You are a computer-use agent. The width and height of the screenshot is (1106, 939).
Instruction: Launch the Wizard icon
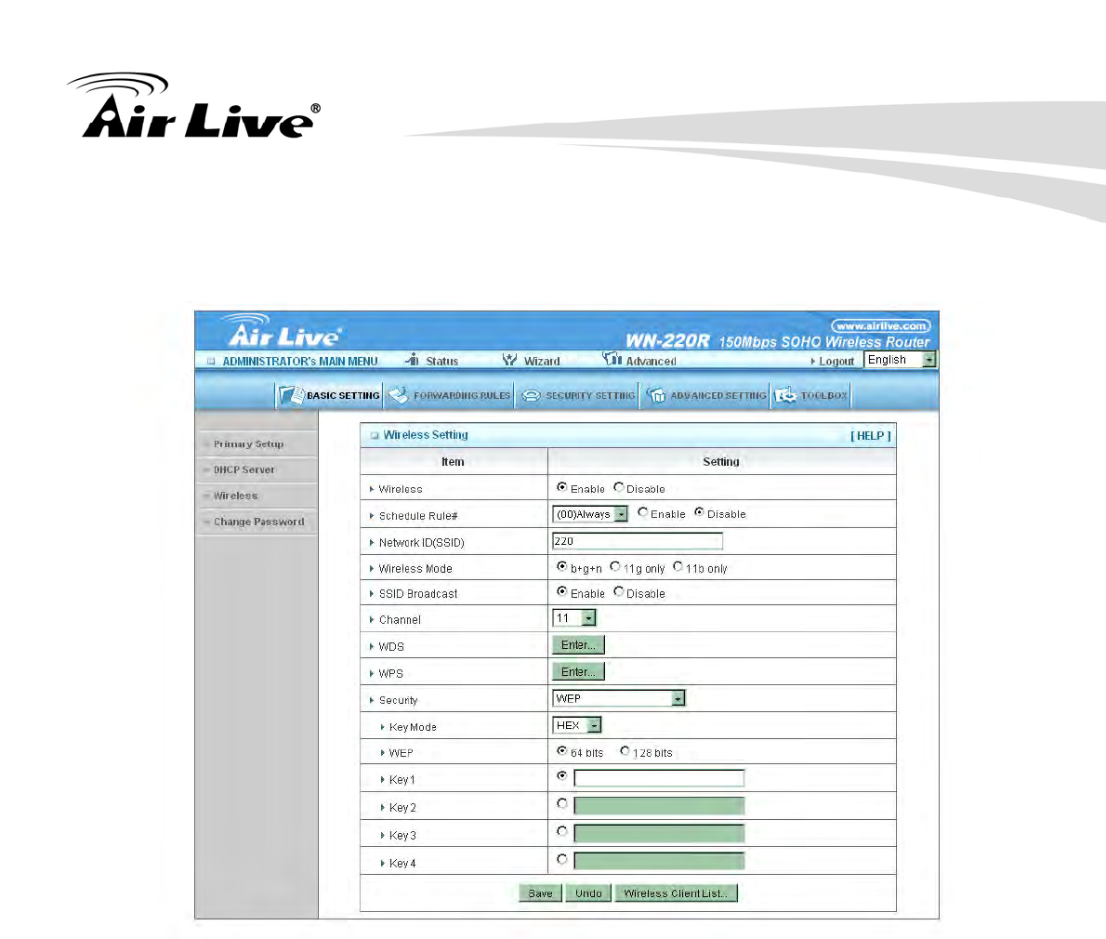[509, 360]
